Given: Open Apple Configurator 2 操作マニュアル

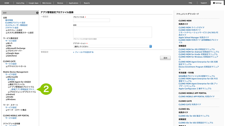Looking at the screenshot, I should [x=195, y=88].
